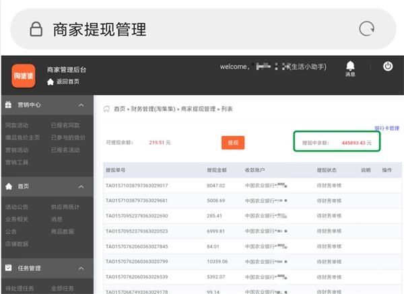The width and height of the screenshot is (404, 294).
Task: Reload the page with the refresh icon
Action: [x=366, y=29]
